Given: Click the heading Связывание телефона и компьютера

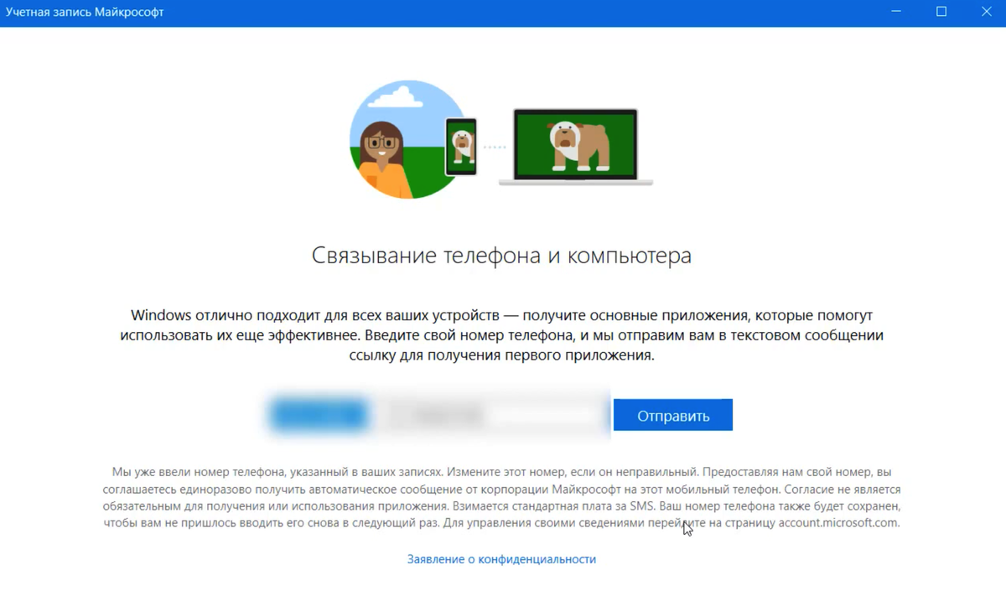Looking at the screenshot, I should tap(501, 255).
